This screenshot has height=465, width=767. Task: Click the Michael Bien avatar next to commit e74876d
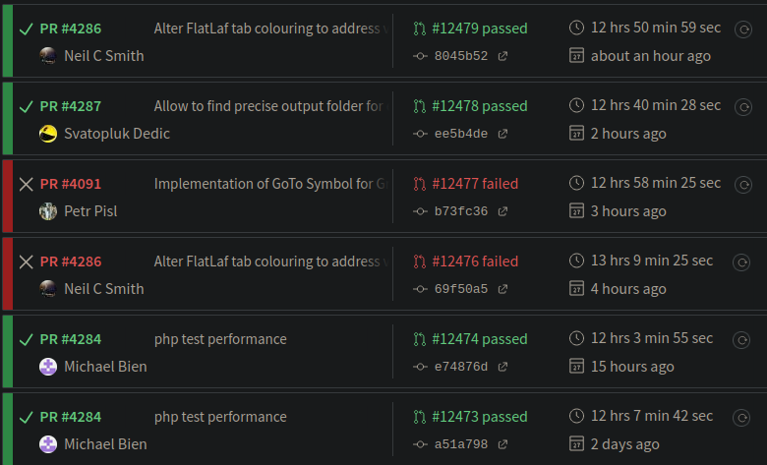[x=48, y=367]
